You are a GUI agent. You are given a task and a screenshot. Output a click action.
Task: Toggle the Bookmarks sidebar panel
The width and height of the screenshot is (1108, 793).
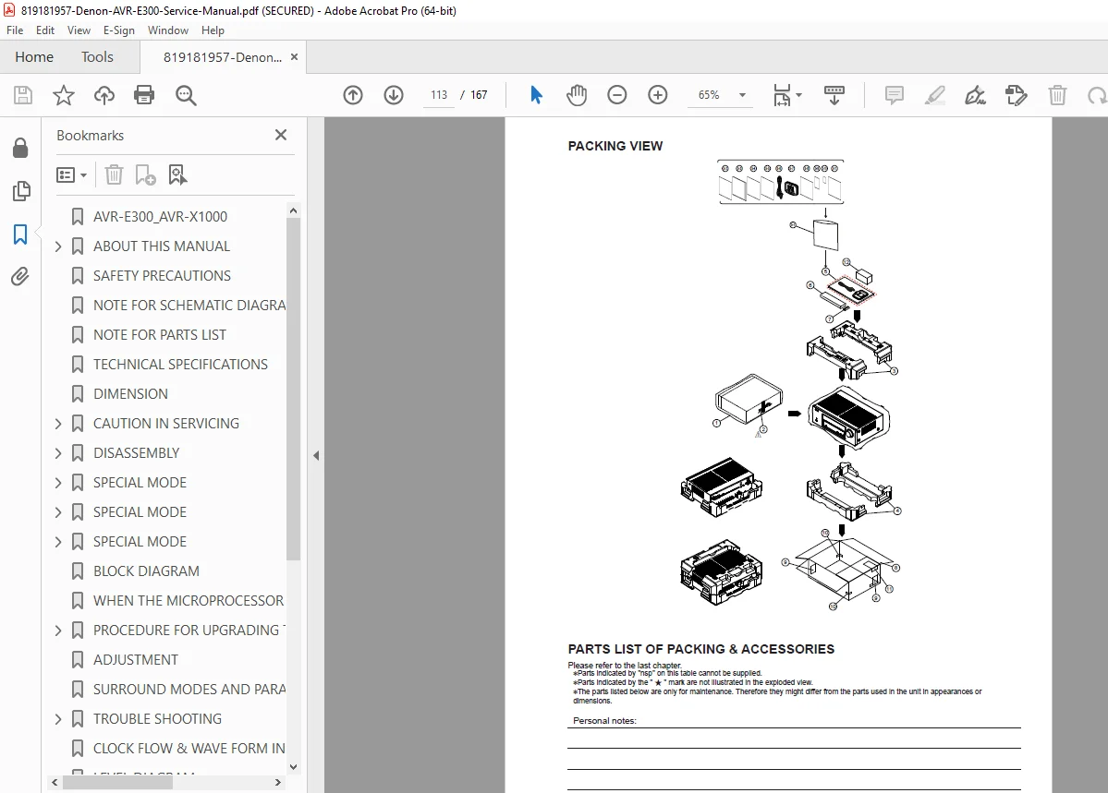[20, 234]
